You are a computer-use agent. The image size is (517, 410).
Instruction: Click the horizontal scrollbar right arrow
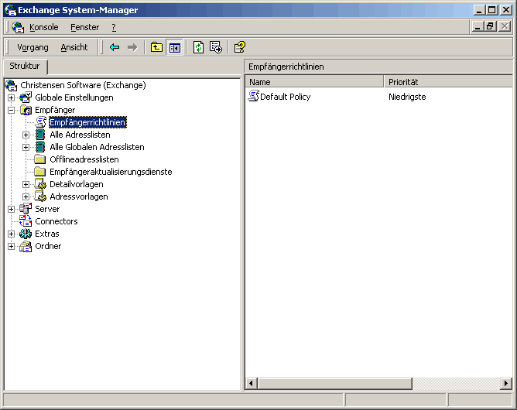click(x=506, y=383)
